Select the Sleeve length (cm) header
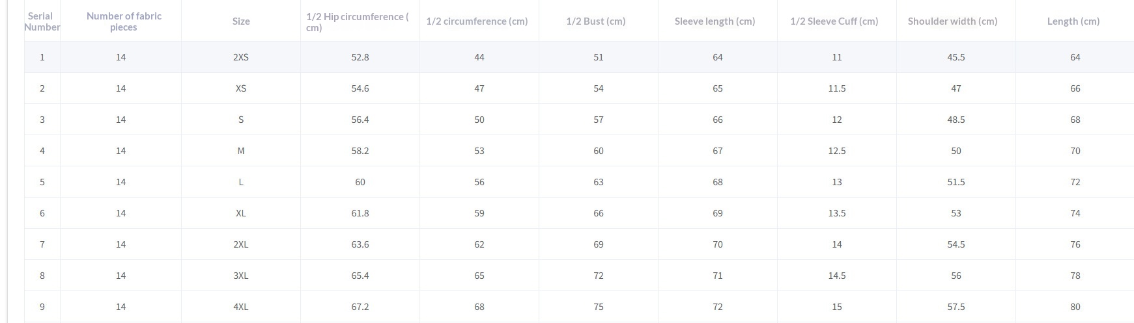Screen dimensions: 1134x323 (x=715, y=21)
